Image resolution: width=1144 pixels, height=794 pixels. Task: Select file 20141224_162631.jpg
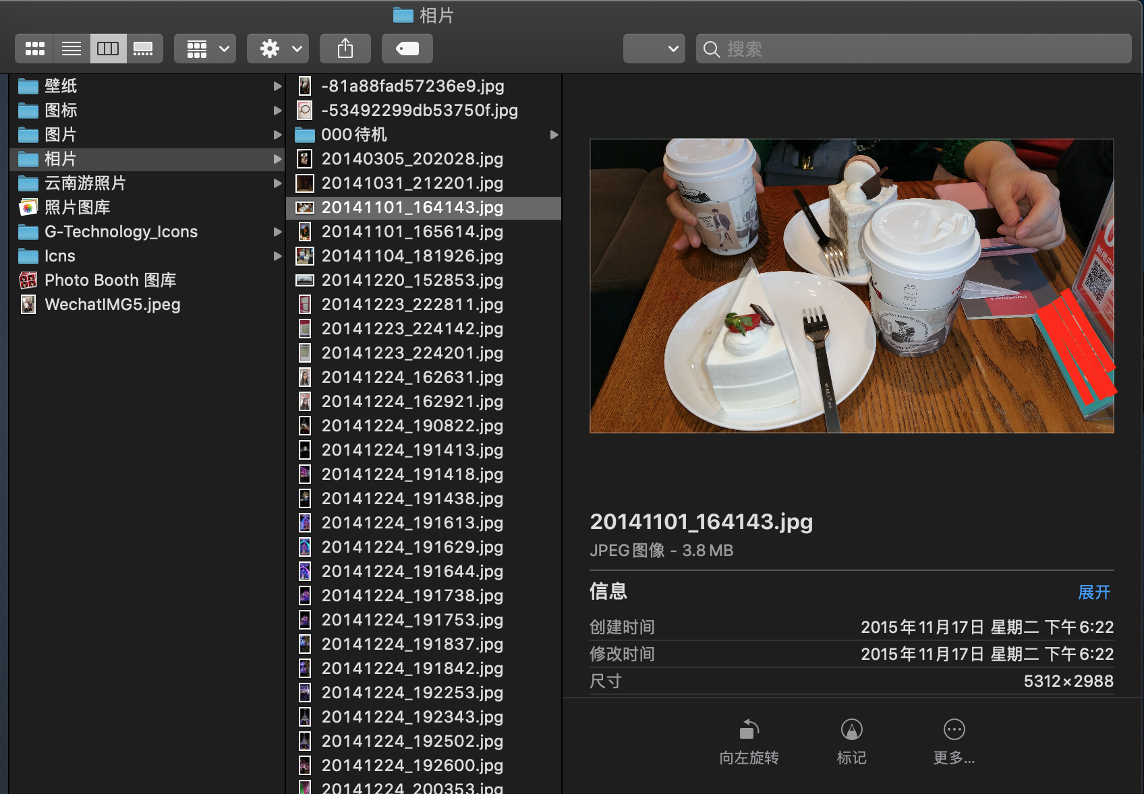tap(424, 377)
